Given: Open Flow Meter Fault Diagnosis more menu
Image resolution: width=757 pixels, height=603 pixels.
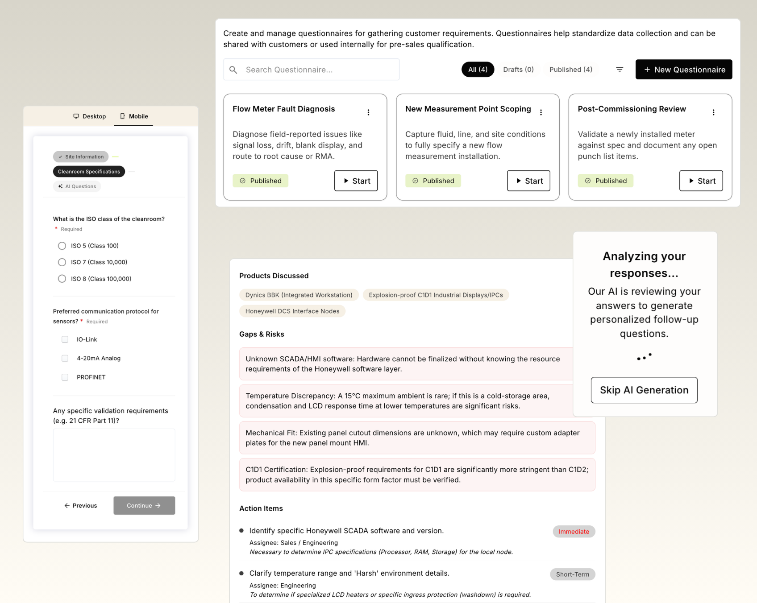Looking at the screenshot, I should (368, 112).
